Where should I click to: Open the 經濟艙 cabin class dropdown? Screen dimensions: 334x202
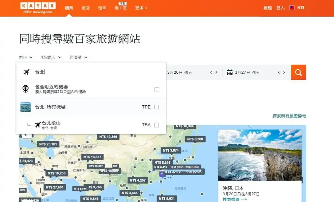coord(78,57)
